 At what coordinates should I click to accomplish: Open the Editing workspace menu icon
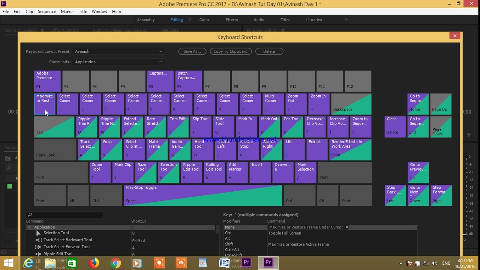coord(190,20)
